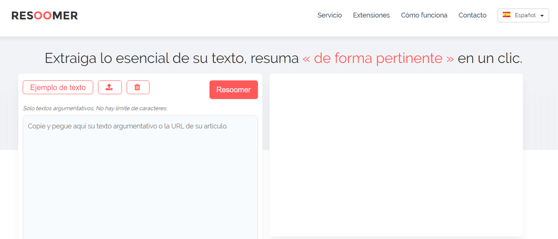Clear text with the trash icon
Viewport: 558px width, 239px height.
(x=138, y=87)
